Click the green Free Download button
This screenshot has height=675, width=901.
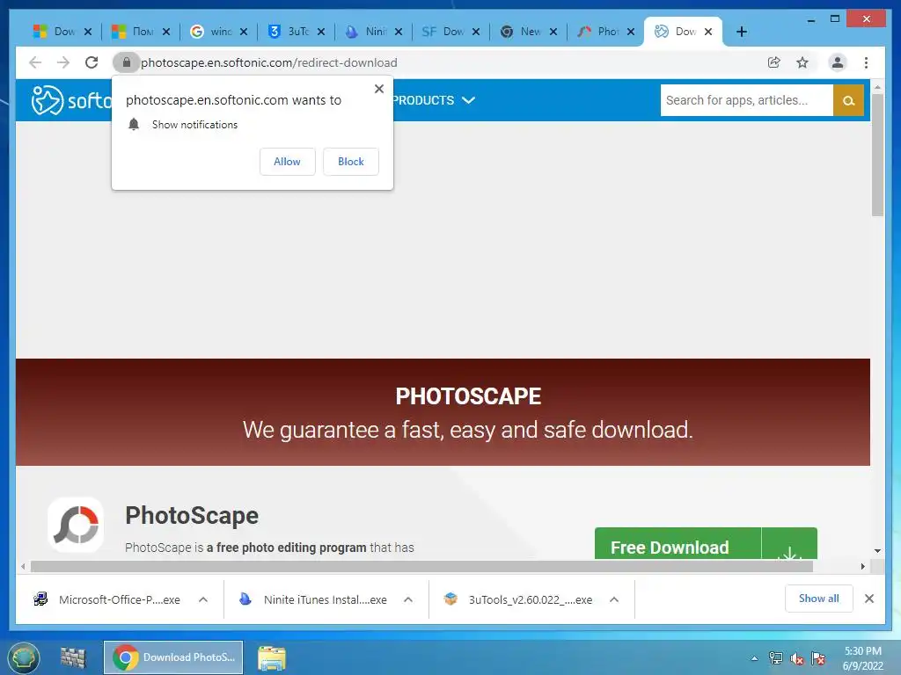coord(678,544)
